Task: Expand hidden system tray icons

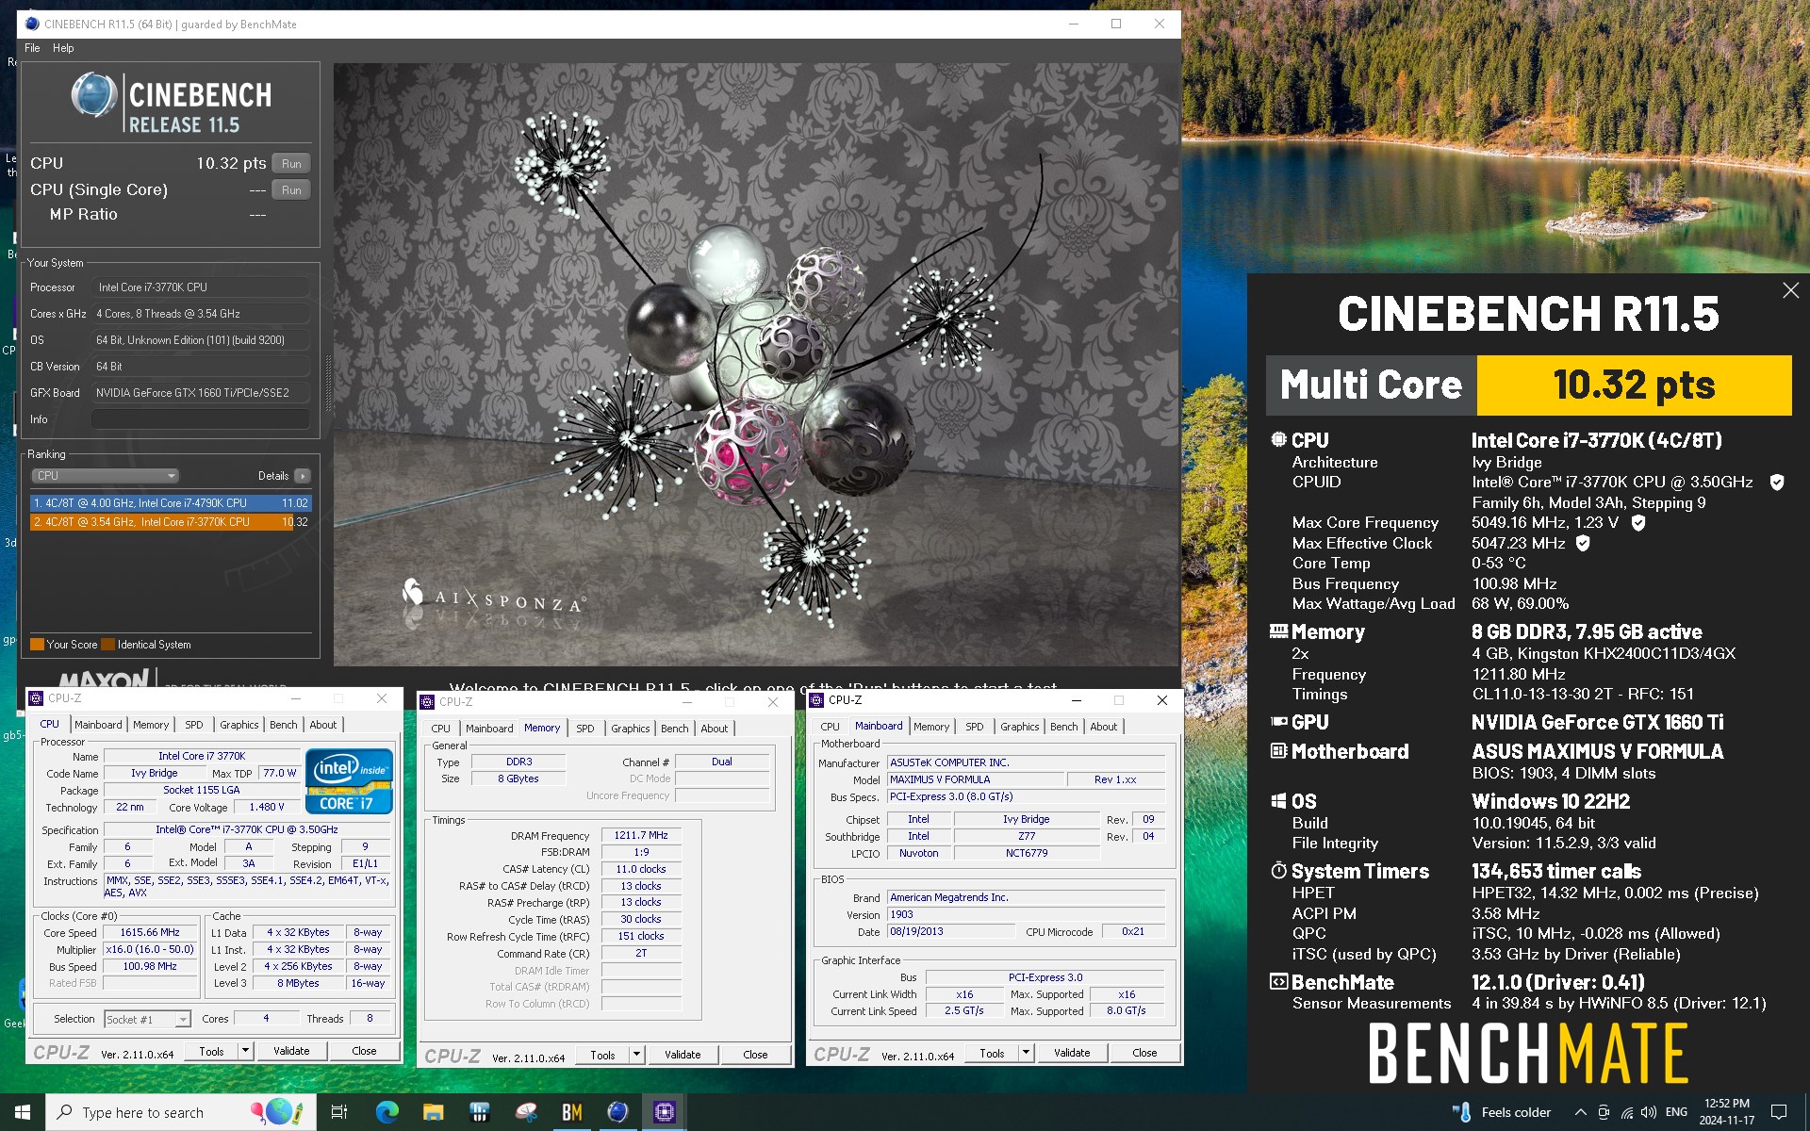Action: coord(1581,1112)
